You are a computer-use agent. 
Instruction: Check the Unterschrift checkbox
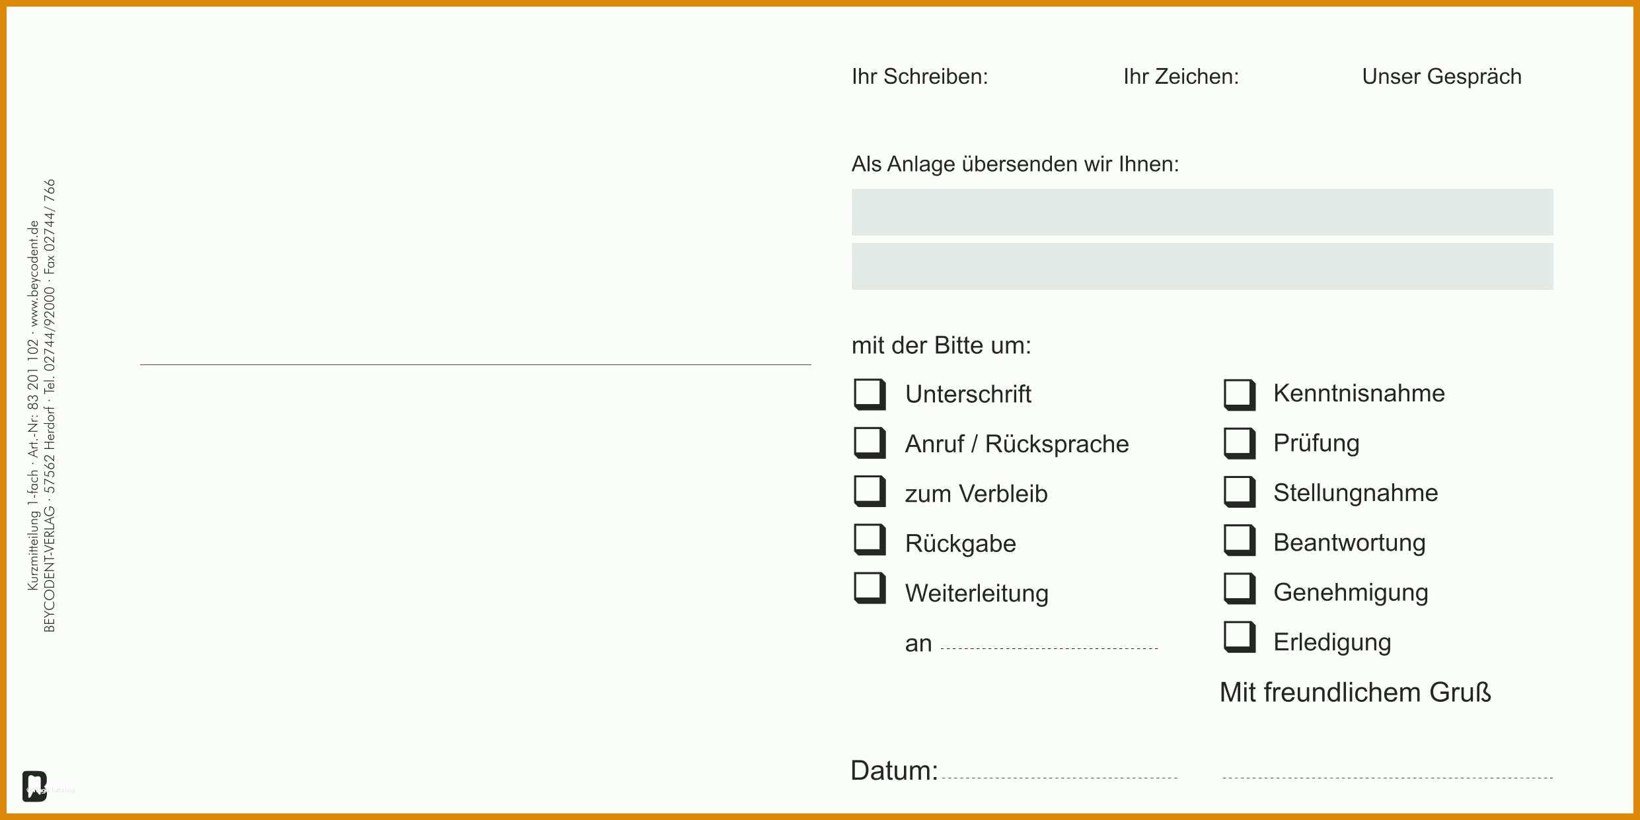[870, 394]
